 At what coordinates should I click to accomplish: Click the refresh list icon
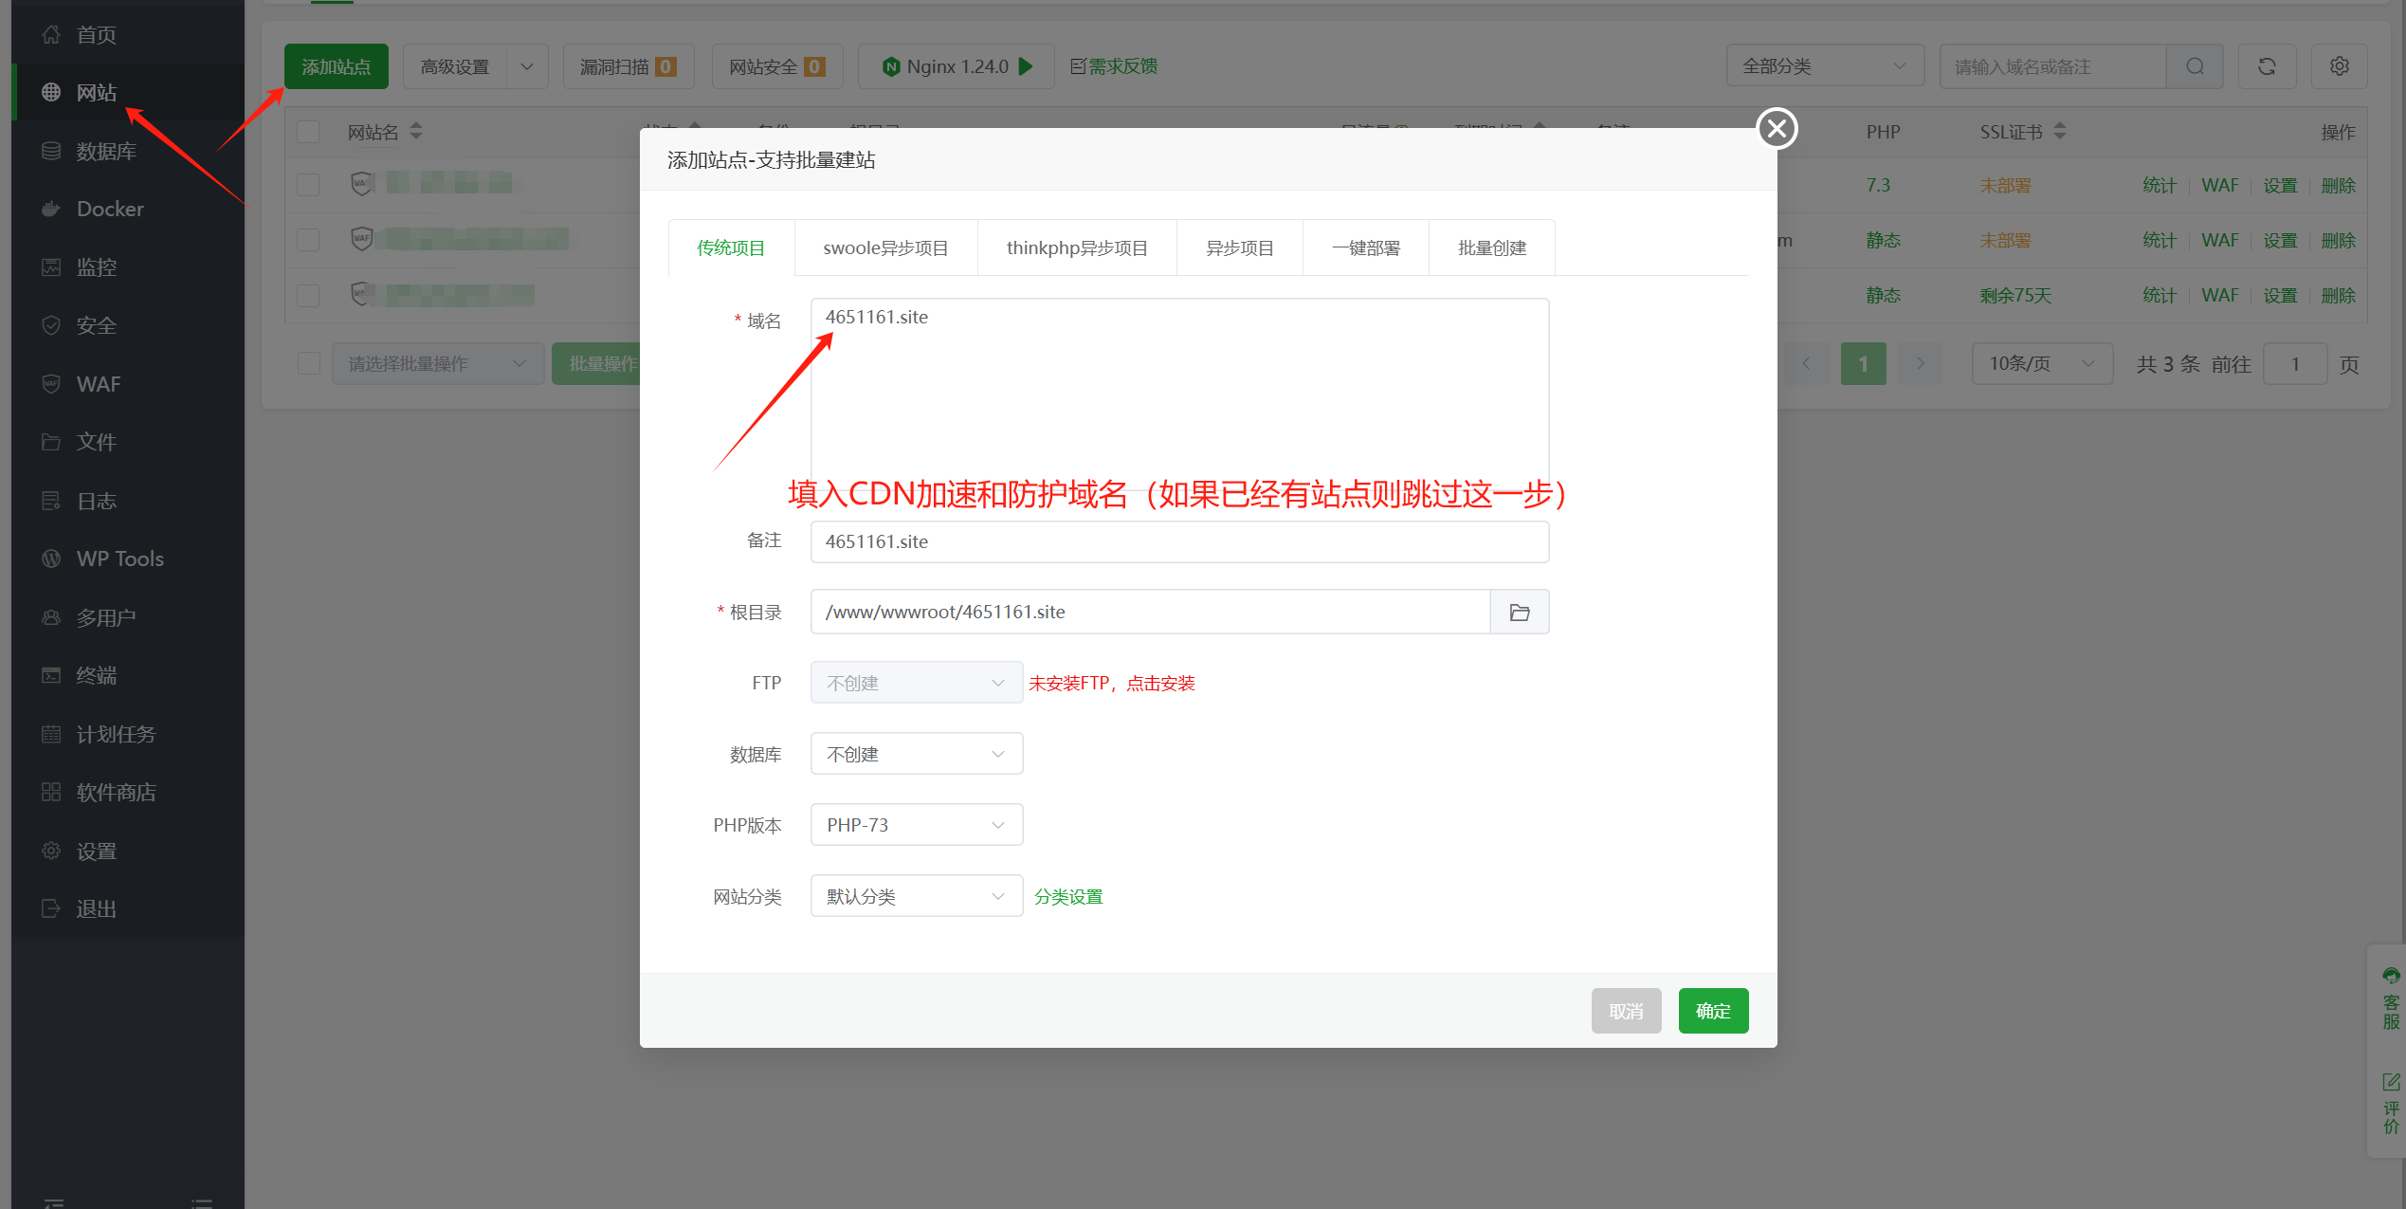(x=2267, y=66)
